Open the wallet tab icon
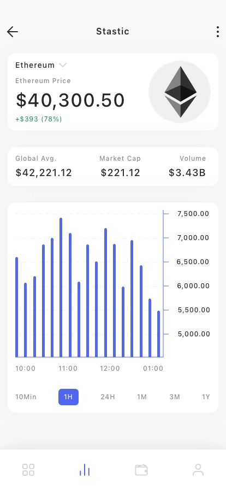Screen dimensions: 226x490 coord(141,470)
